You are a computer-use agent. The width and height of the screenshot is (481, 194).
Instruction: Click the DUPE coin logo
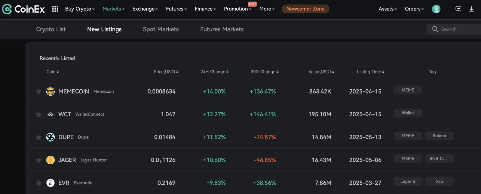click(x=51, y=137)
